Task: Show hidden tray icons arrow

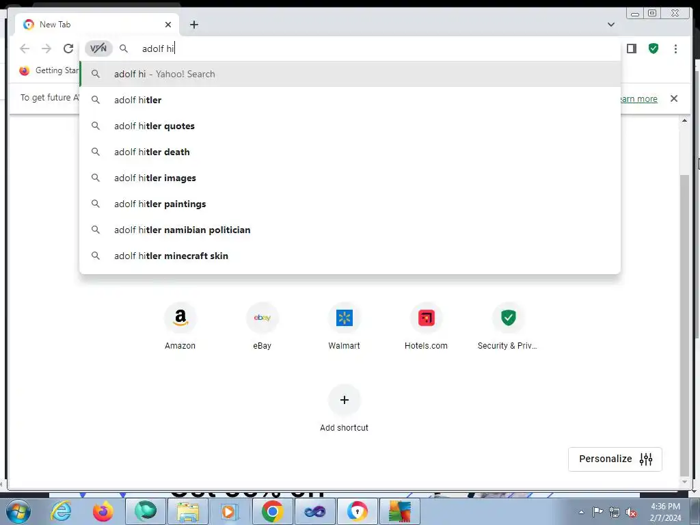Action: [581, 512]
